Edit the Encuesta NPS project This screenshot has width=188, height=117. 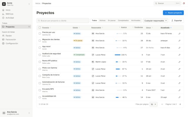click(179, 90)
